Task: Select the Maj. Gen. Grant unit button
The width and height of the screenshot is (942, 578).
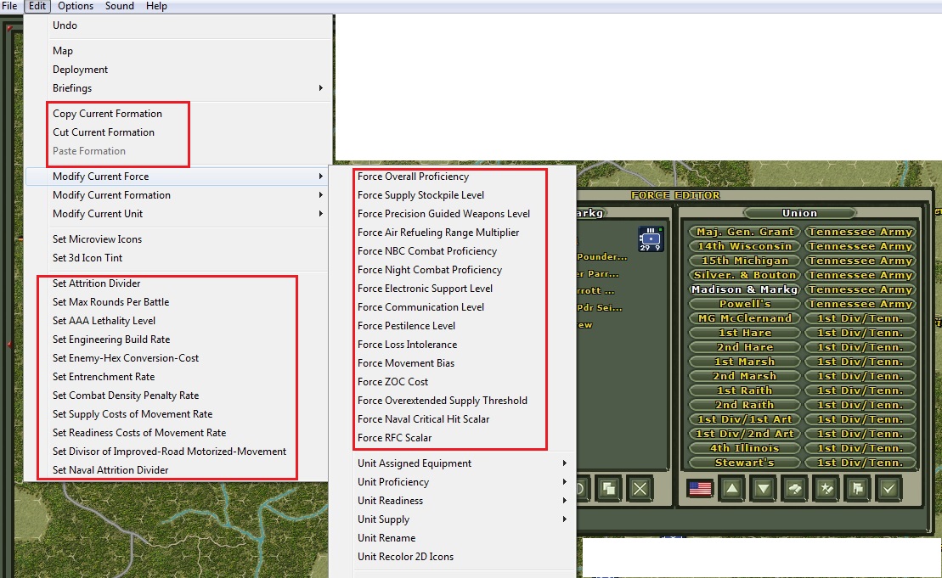Action: [x=744, y=232]
